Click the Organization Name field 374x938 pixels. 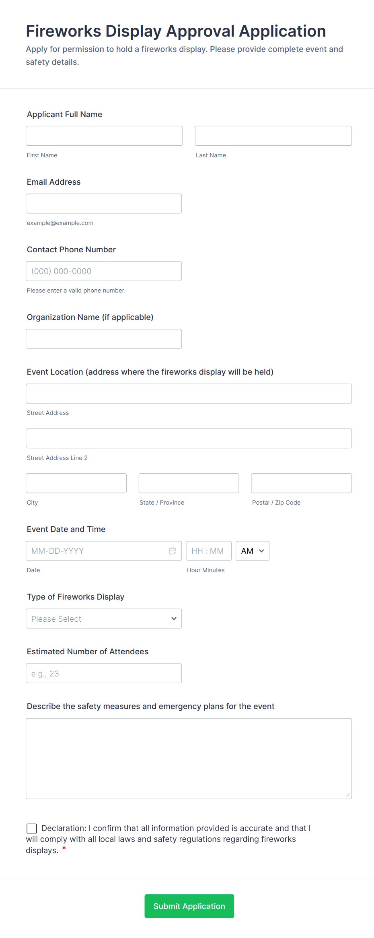104,338
